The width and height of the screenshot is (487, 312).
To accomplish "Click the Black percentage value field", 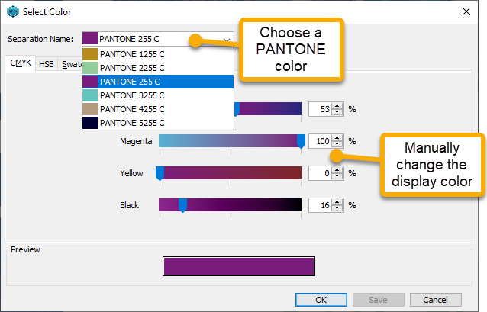I will 320,205.
